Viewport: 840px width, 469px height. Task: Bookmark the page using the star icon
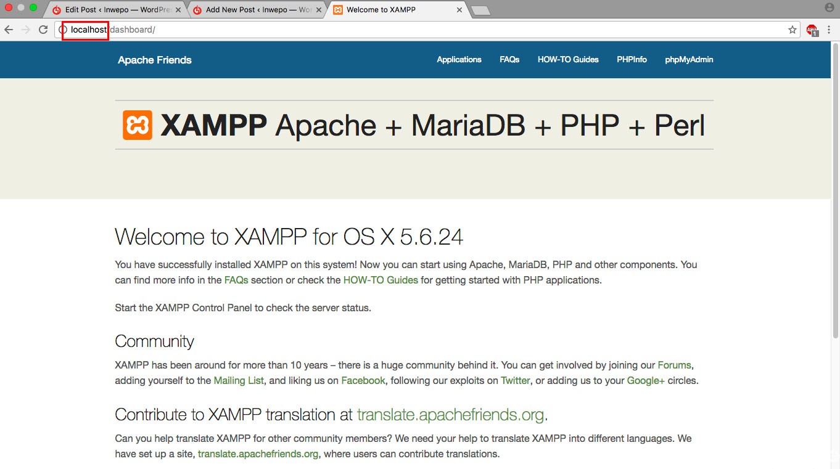click(x=792, y=29)
